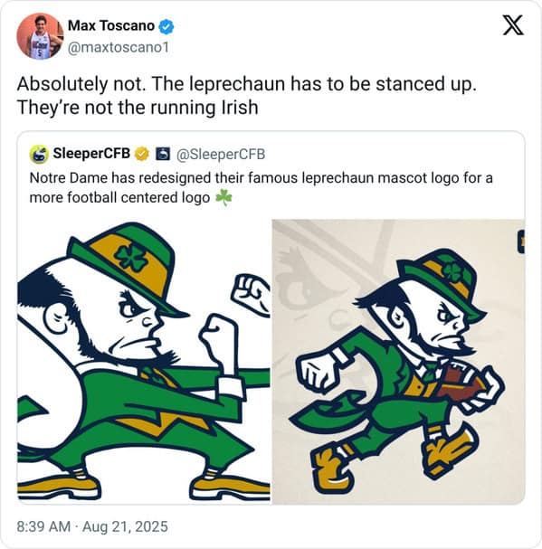Click SleeperCFB's gold verified badge

point(142,154)
